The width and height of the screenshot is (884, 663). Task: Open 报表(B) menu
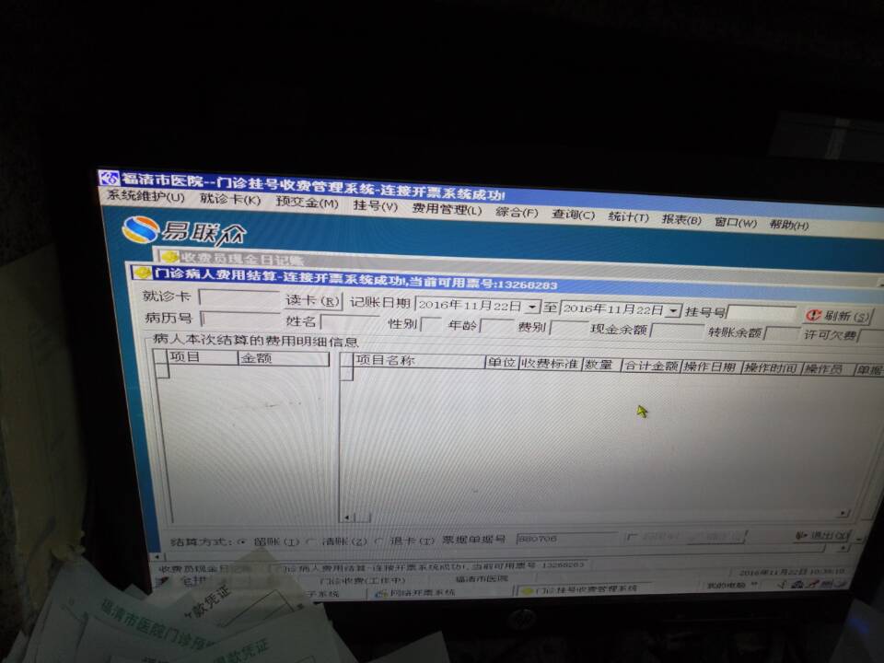681,219
